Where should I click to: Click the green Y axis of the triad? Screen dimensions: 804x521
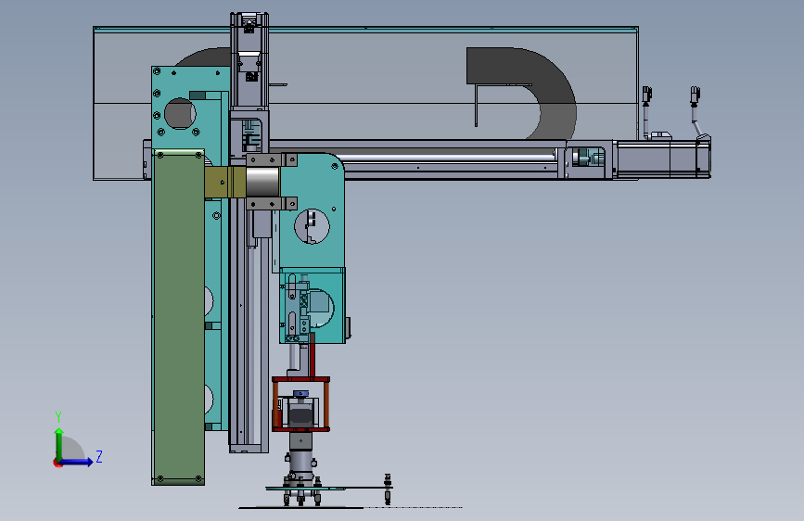pos(59,443)
